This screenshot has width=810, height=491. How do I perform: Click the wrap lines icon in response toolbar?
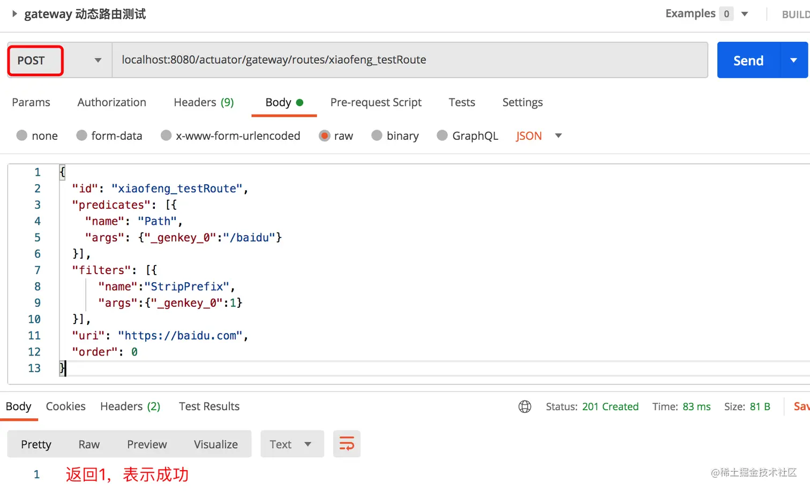click(x=347, y=444)
